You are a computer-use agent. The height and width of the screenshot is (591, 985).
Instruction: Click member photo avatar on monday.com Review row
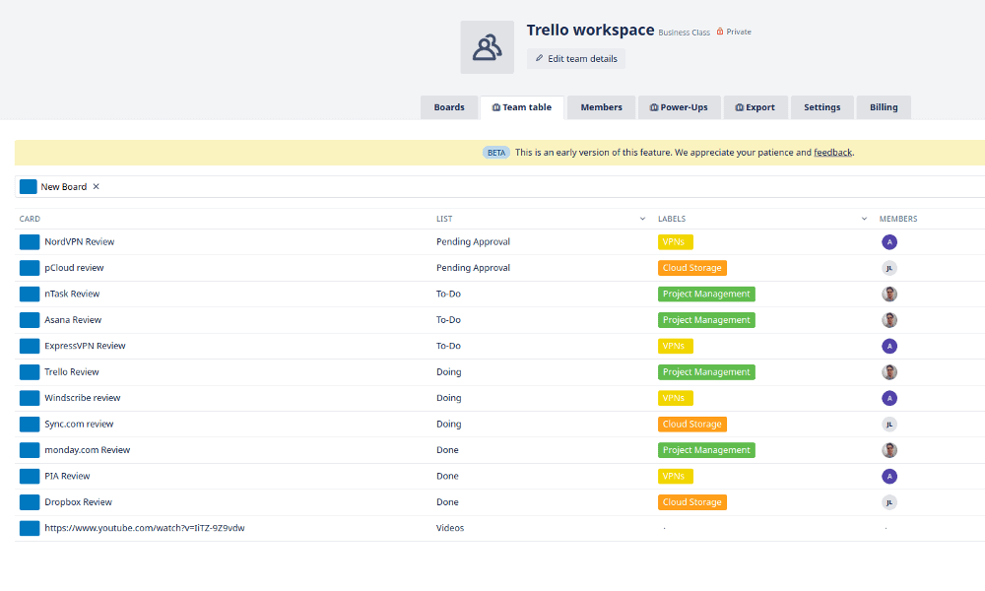tap(888, 450)
